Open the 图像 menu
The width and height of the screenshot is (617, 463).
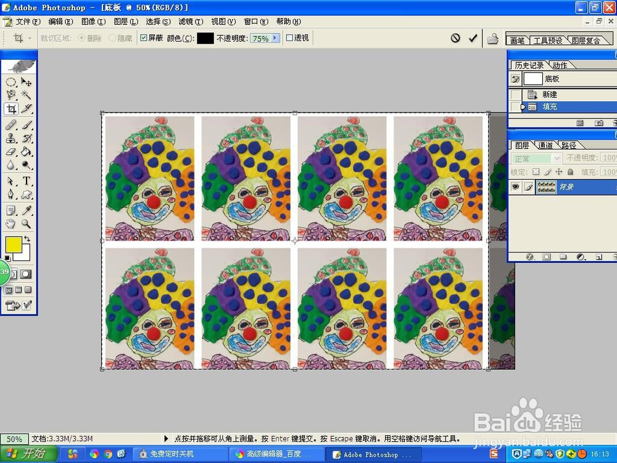(93, 22)
